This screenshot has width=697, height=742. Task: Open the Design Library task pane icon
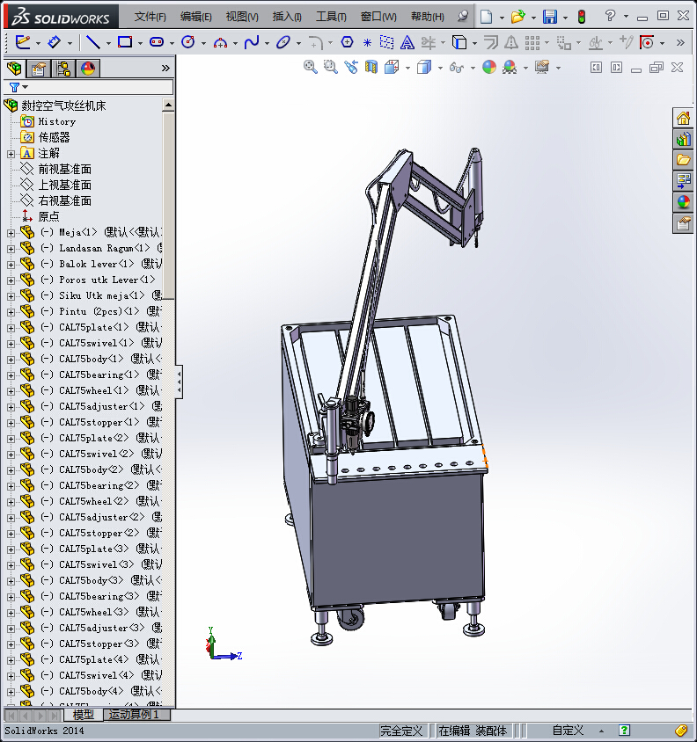click(683, 139)
